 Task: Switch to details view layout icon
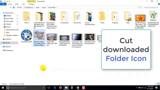coord(156,84)
